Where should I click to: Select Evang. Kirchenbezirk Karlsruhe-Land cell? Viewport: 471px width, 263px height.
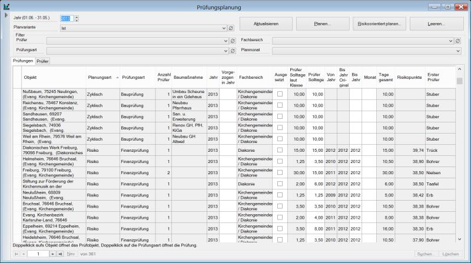coord(54,217)
